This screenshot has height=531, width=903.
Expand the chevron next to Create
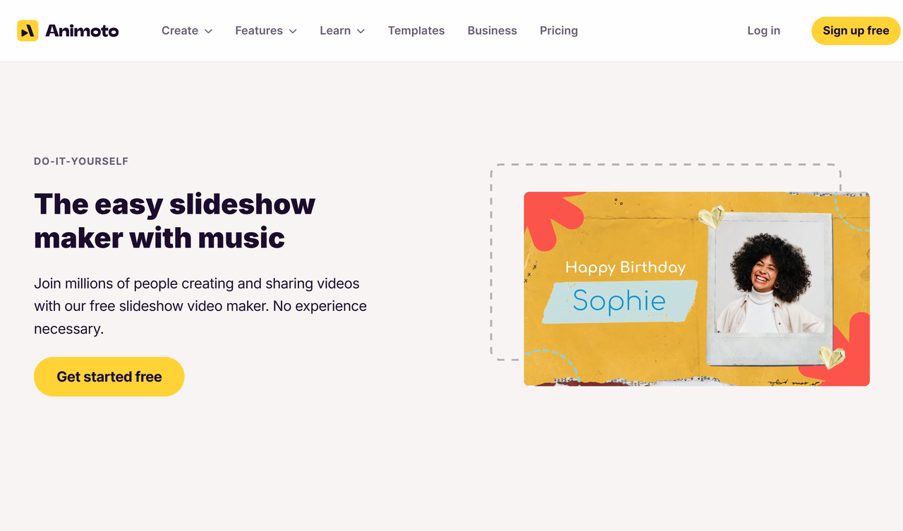pyautogui.click(x=208, y=31)
